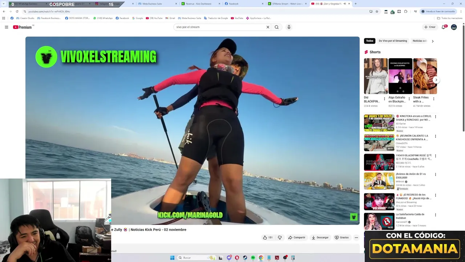Select the Todos filter chip
Image resolution: width=465 pixels, height=262 pixels.
click(x=369, y=41)
